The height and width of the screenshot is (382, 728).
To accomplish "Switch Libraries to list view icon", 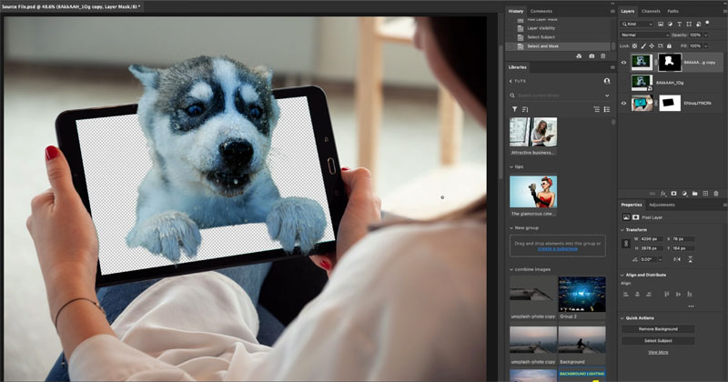I will 607,109.
